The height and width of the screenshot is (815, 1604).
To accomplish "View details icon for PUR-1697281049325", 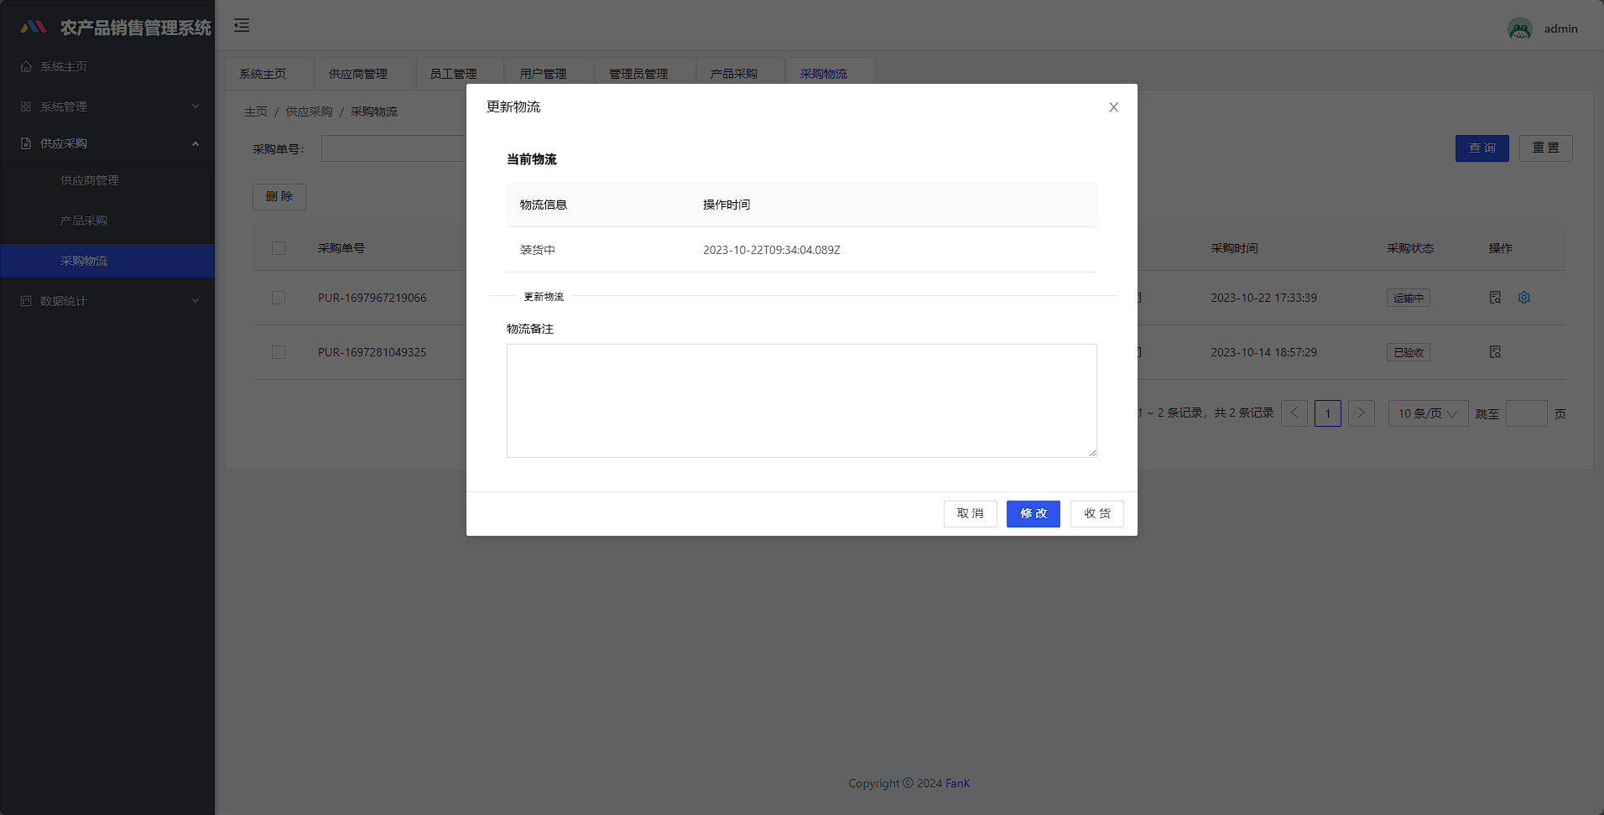I will coord(1495,352).
